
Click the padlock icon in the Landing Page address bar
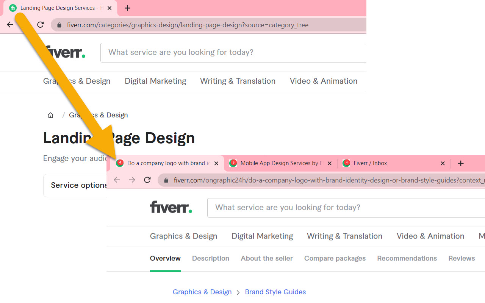pyautogui.click(x=59, y=25)
